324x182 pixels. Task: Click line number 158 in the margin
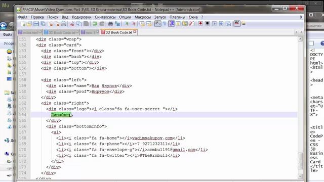[x=22, y=80]
